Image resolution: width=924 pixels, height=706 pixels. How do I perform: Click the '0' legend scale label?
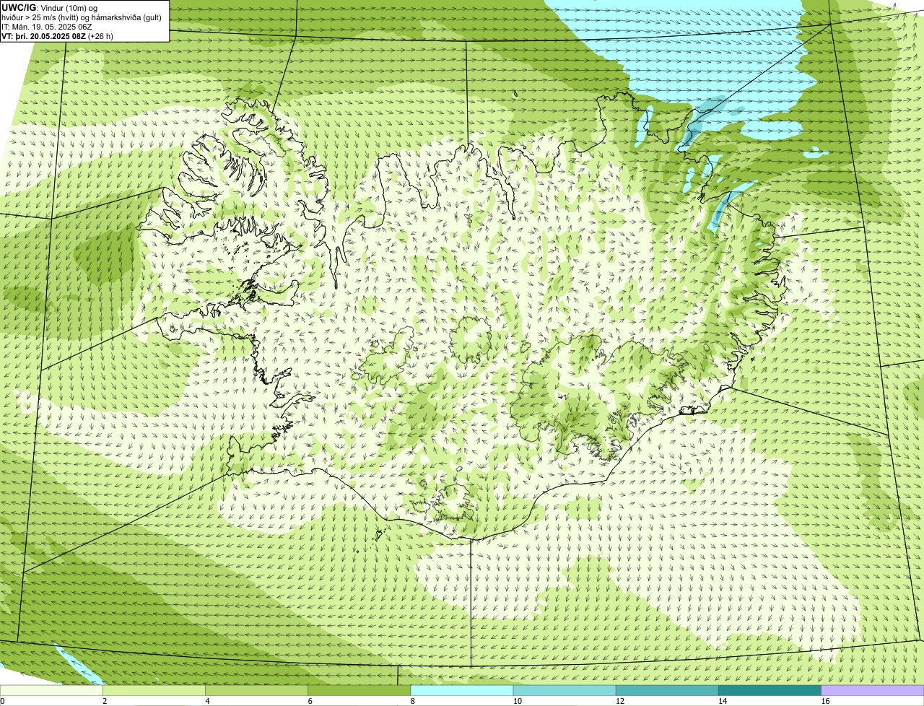coord(2,701)
